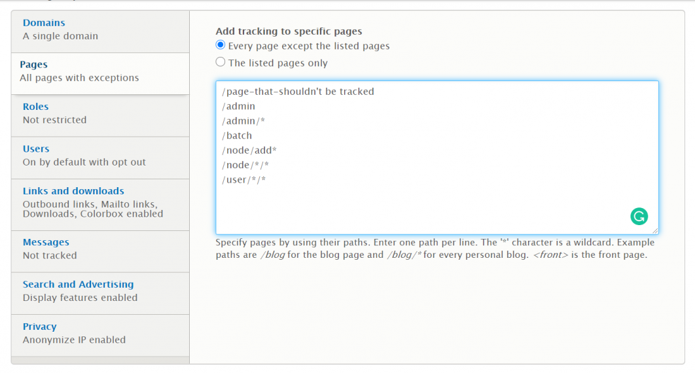
Task: Switch to the Pages tab
Action: [33, 65]
